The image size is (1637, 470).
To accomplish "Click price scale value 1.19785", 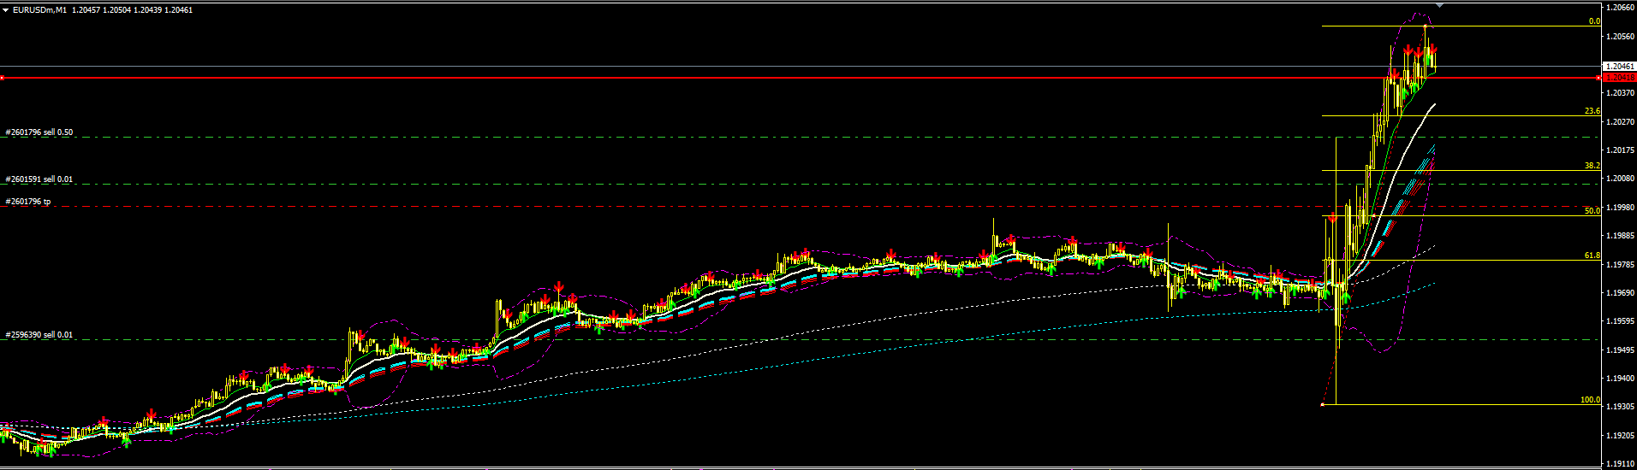I will 1620,264.
